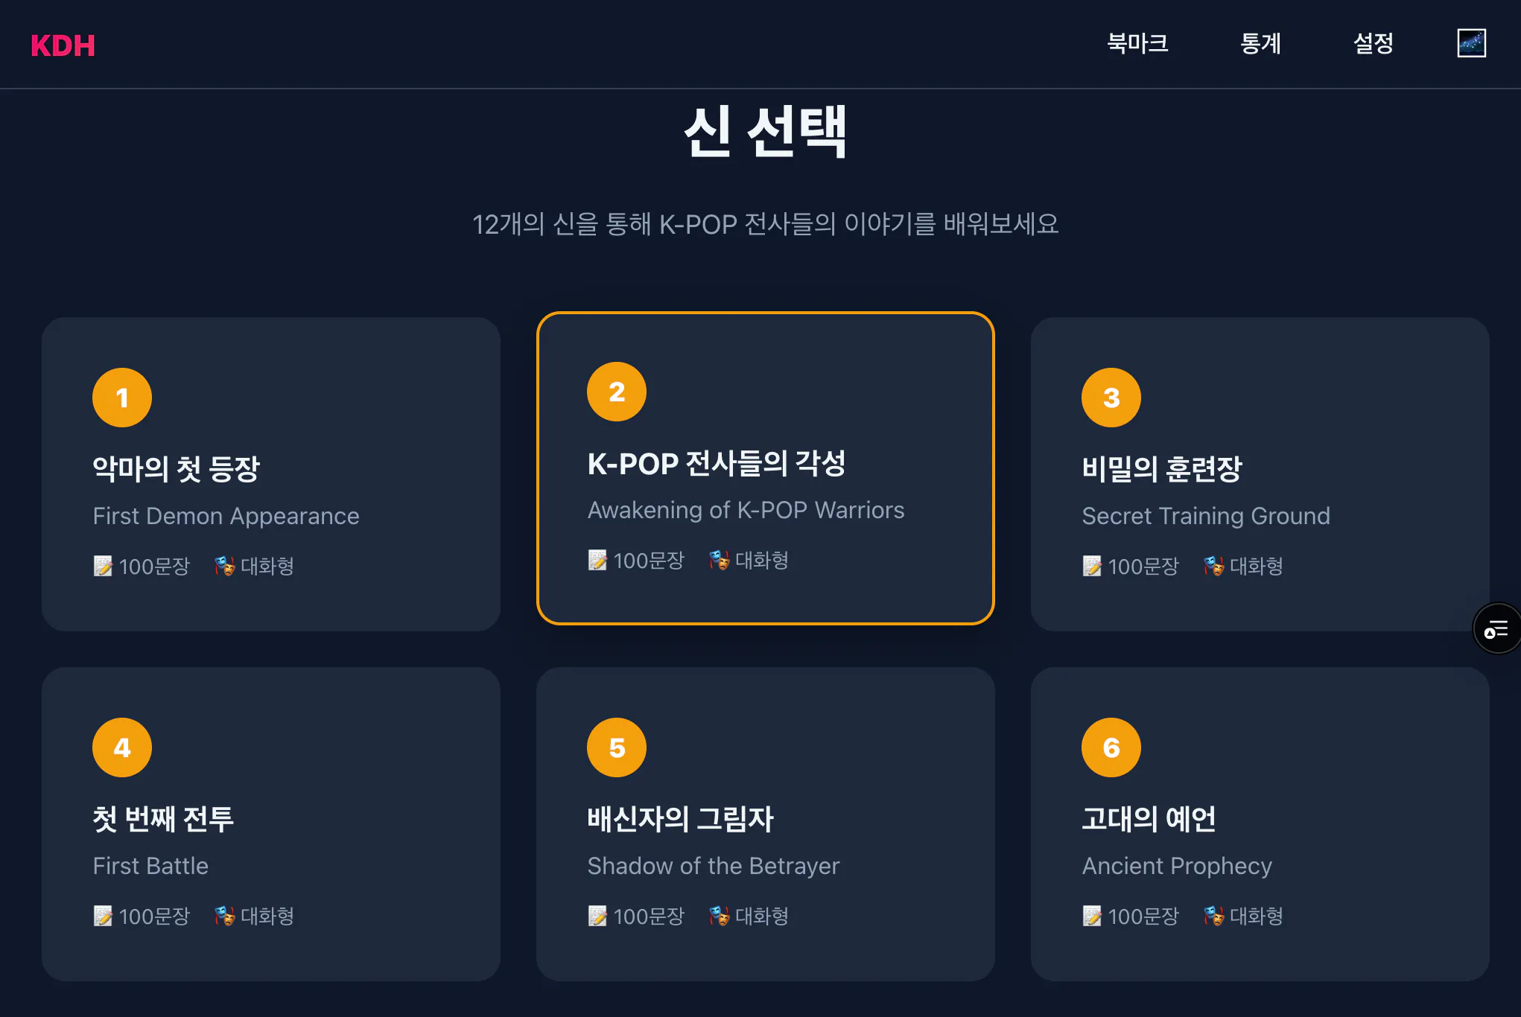Open the 통계 menu item

point(1260,44)
